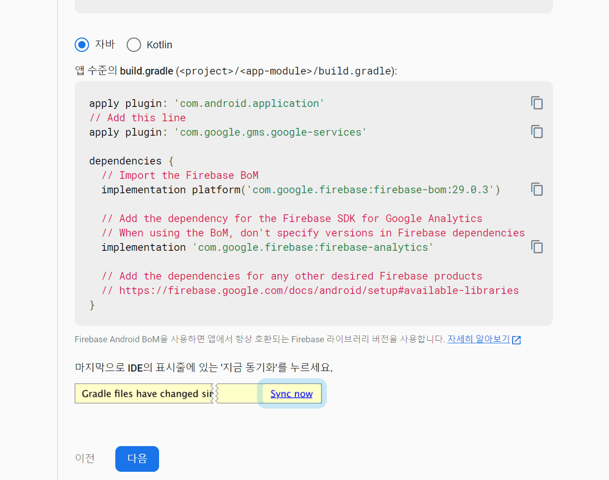Click the 'com.google.gms.google-services' string
Viewport: 609px width, 480px height.
270,132
